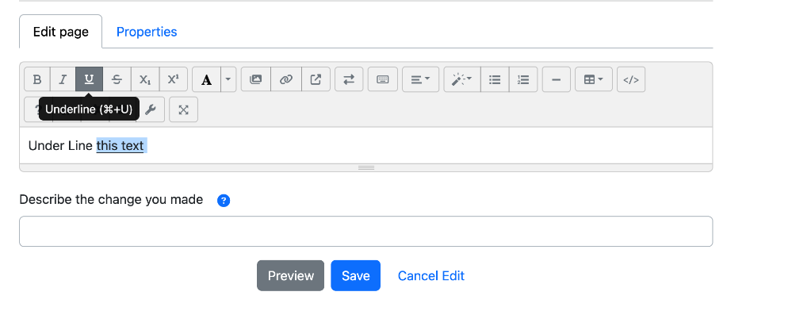Insert an unordered bullet list
This screenshot has height=311, width=792.
tap(495, 79)
